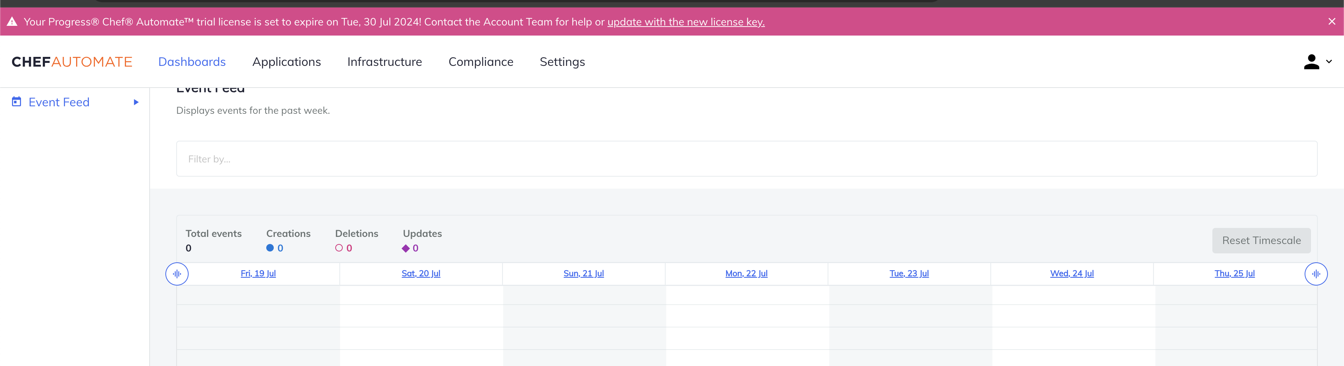Select the Applications menu item

tap(286, 61)
